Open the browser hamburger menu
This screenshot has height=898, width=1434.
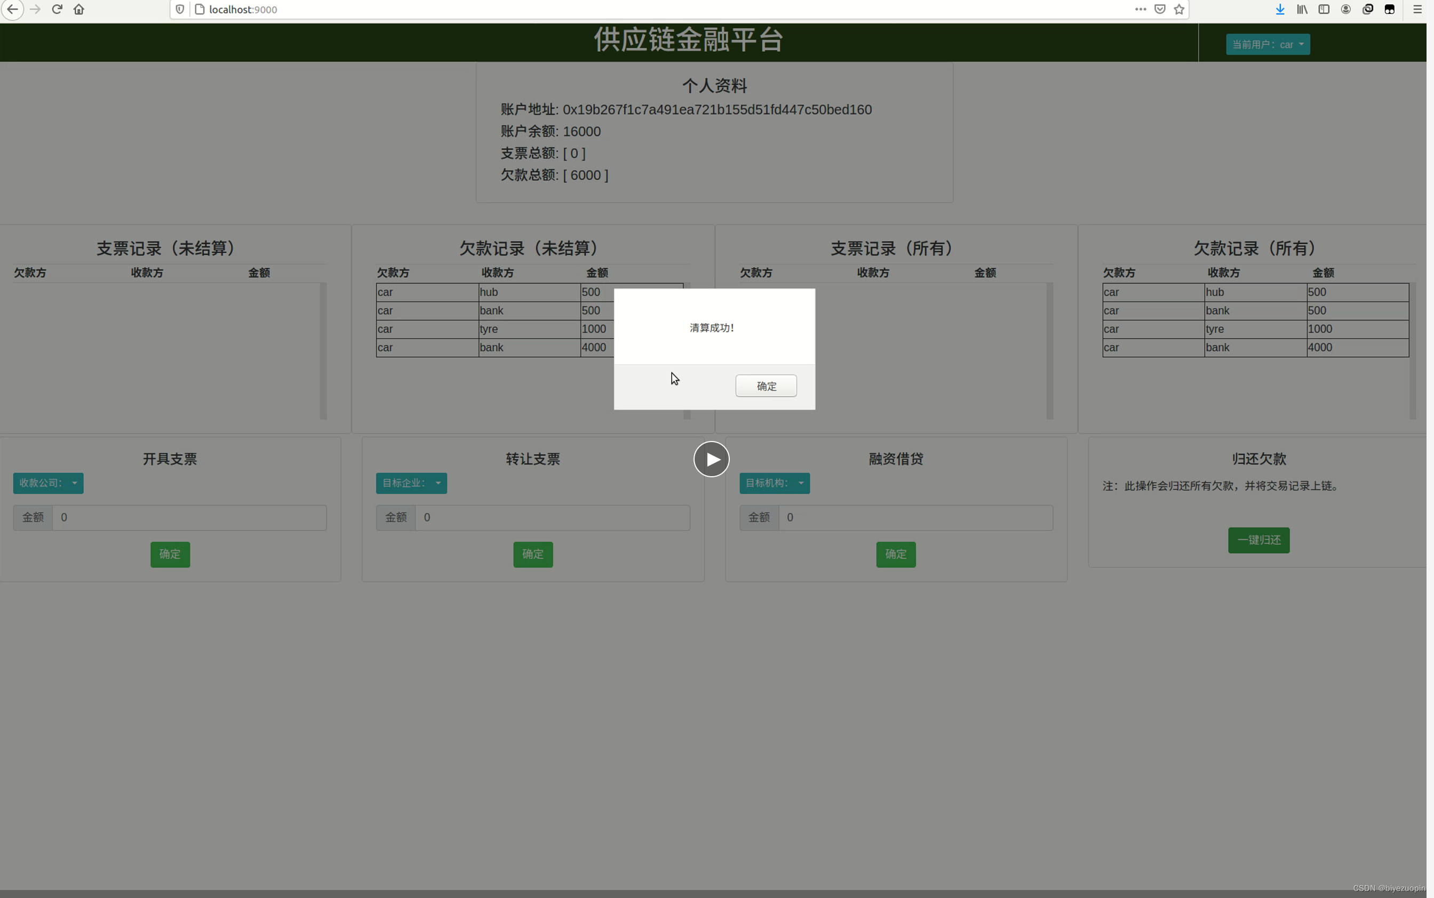pyautogui.click(x=1418, y=9)
